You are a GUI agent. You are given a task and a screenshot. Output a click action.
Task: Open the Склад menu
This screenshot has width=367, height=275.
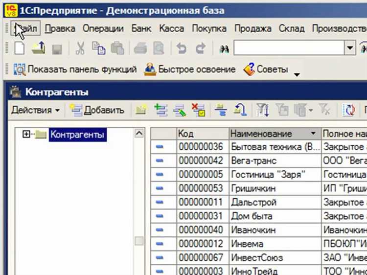pos(292,28)
